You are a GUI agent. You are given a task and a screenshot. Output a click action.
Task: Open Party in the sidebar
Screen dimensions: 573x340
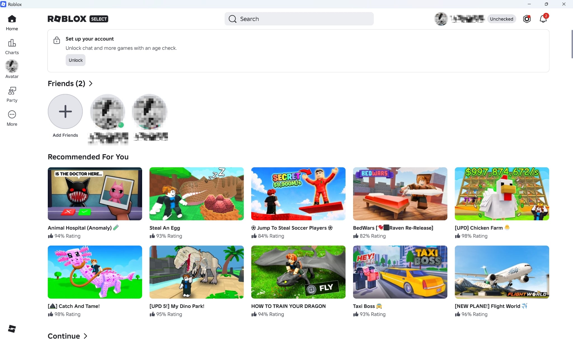point(12,94)
